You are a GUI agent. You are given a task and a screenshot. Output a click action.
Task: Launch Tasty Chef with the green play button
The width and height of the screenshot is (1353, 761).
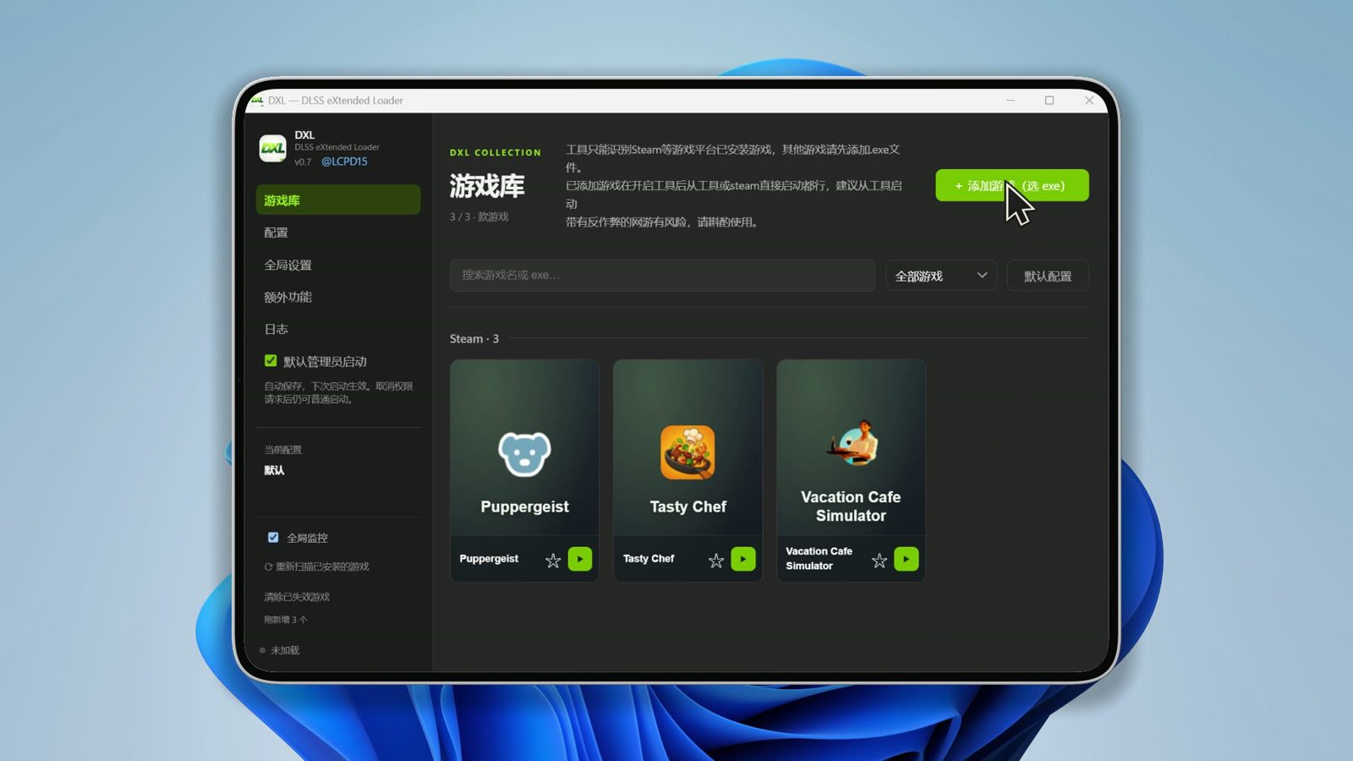[x=743, y=559]
